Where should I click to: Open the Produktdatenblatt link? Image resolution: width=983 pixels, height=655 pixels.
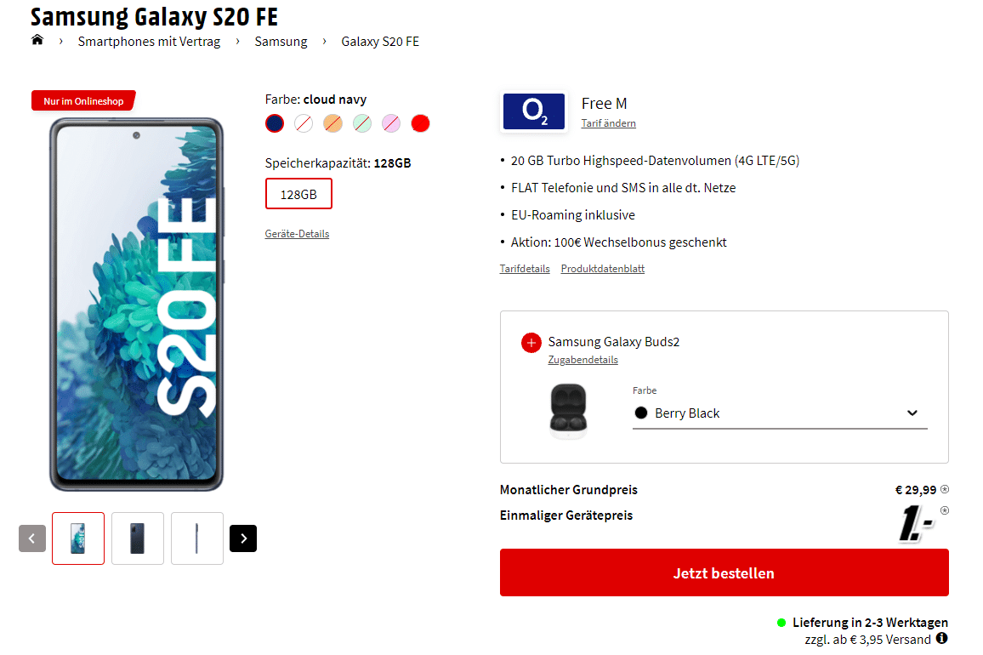tap(602, 269)
